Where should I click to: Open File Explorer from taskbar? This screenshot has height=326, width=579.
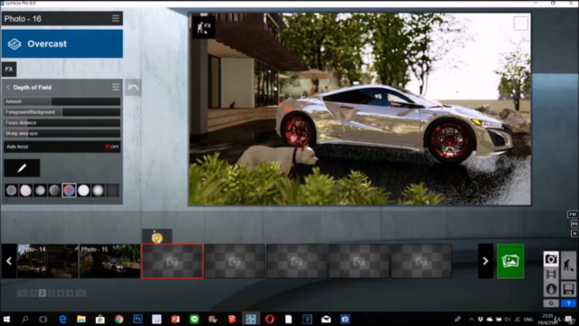click(81, 319)
